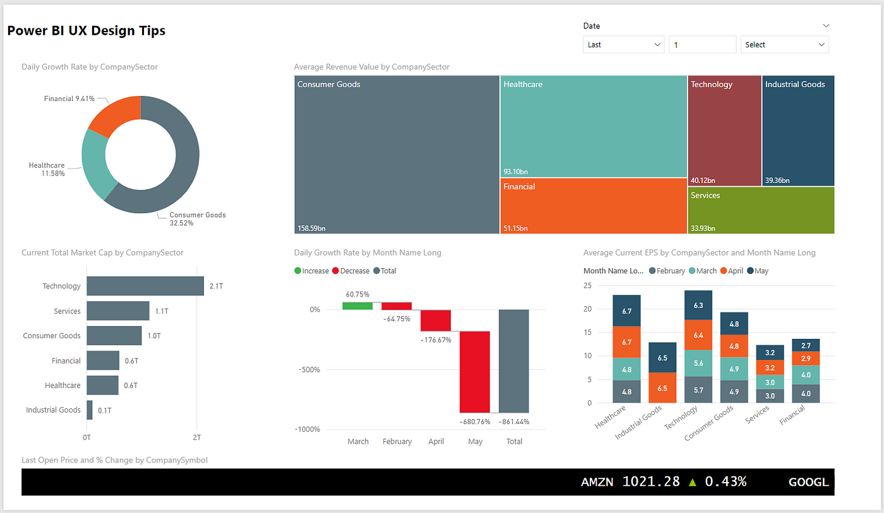Click the Technology April 6.4 segment
The height and width of the screenshot is (513, 884).
coord(698,335)
